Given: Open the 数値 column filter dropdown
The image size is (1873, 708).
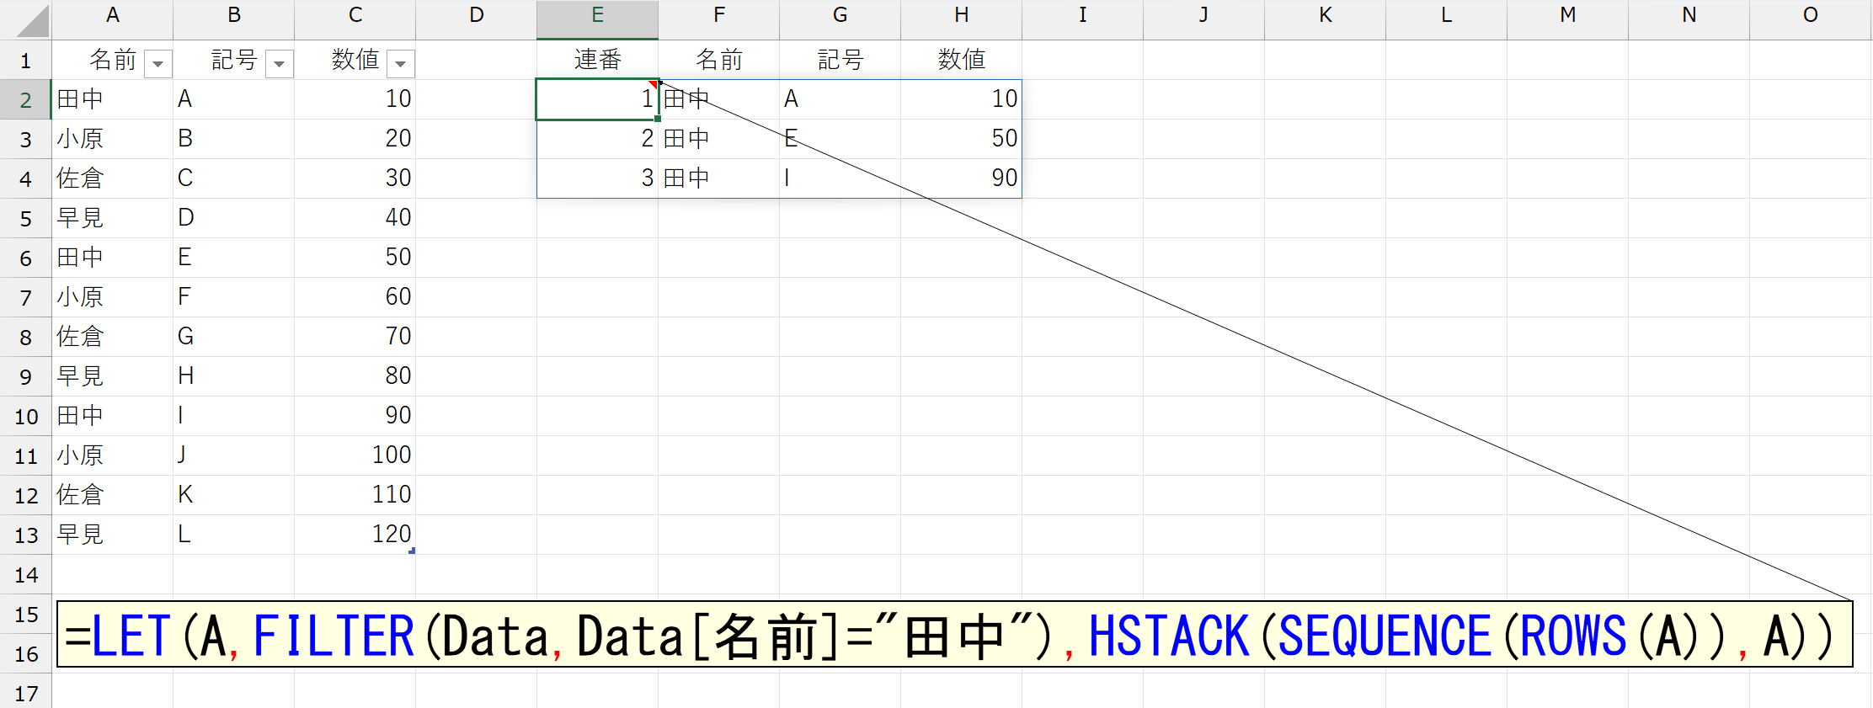Looking at the screenshot, I should [x=401, y=64].
